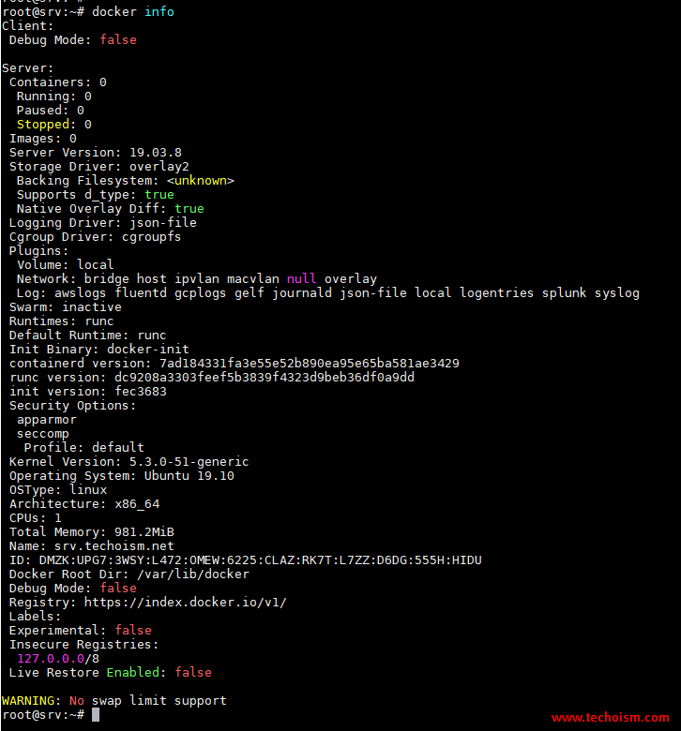Click the 'seccomp' entry
681x731 pixels.
(43, 434)
